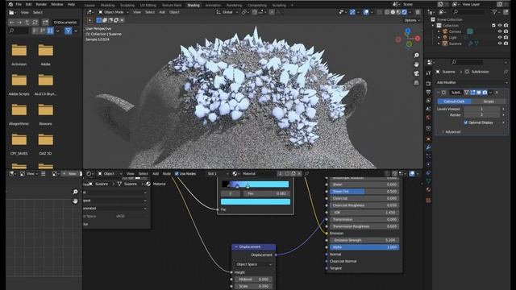Click the viewport pan hand gizmo
This screenshot has height=290, width=516.
tap(416, 64)
